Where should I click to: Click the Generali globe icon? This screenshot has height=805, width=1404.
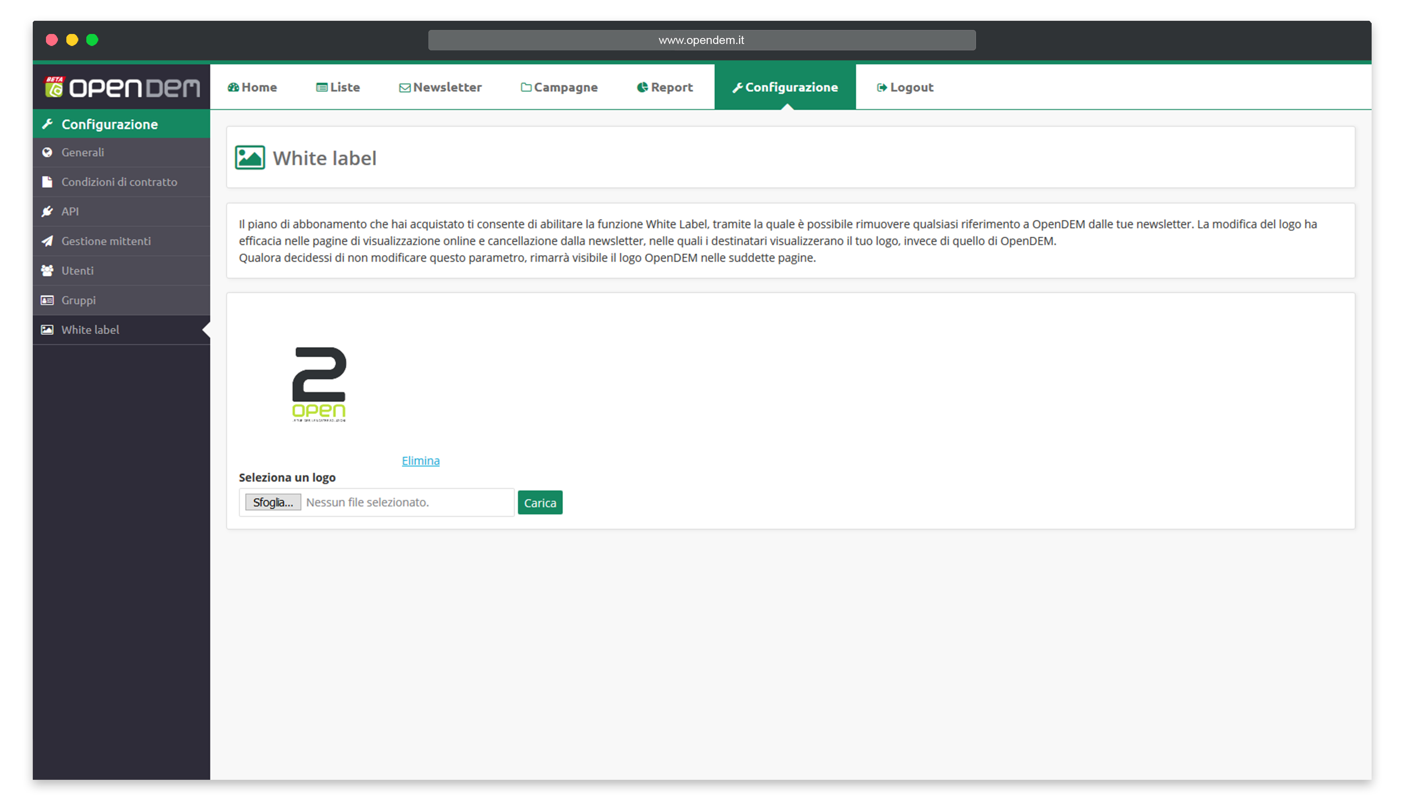click(48, 152)
